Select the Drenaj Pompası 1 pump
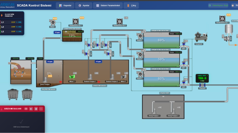The image size is (238, 133). pos(154,111)
